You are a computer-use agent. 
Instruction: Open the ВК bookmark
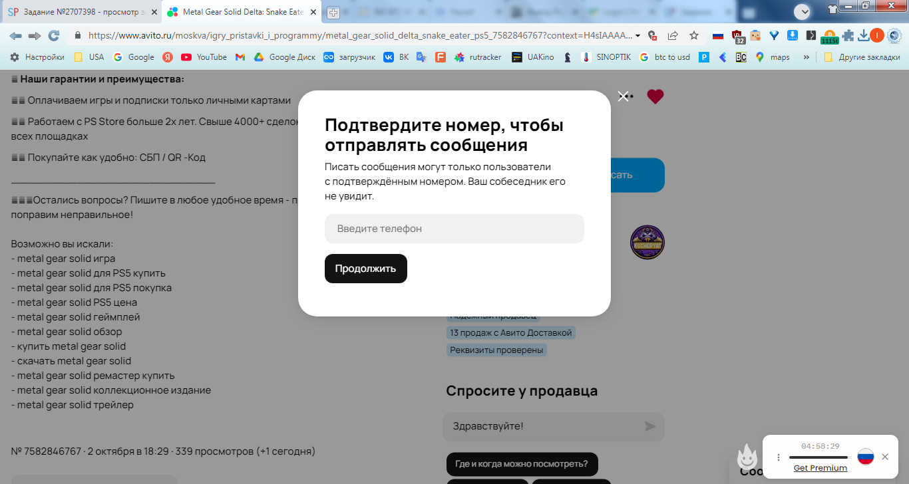tap(396, 57)
